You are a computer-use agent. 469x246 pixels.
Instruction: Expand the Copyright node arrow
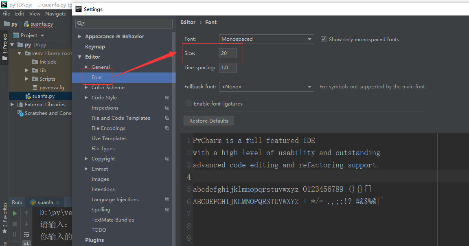click(86, 158)
